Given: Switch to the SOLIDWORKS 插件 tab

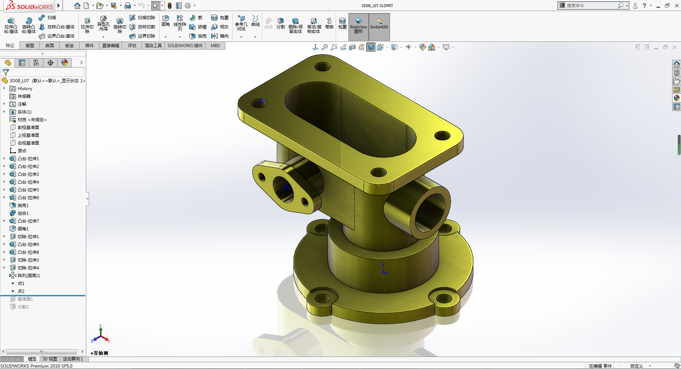Looking at the screenshot, I should click(185, 45).
